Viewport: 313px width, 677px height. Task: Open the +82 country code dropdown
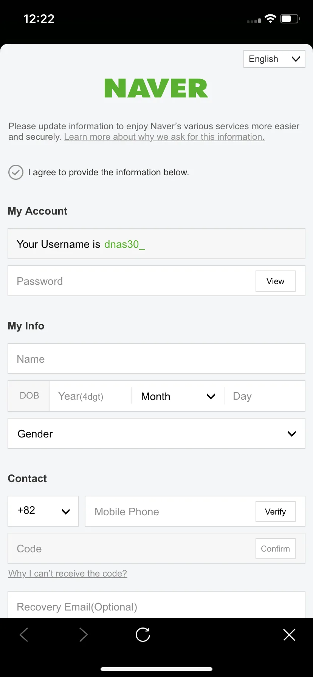point(43,511)
